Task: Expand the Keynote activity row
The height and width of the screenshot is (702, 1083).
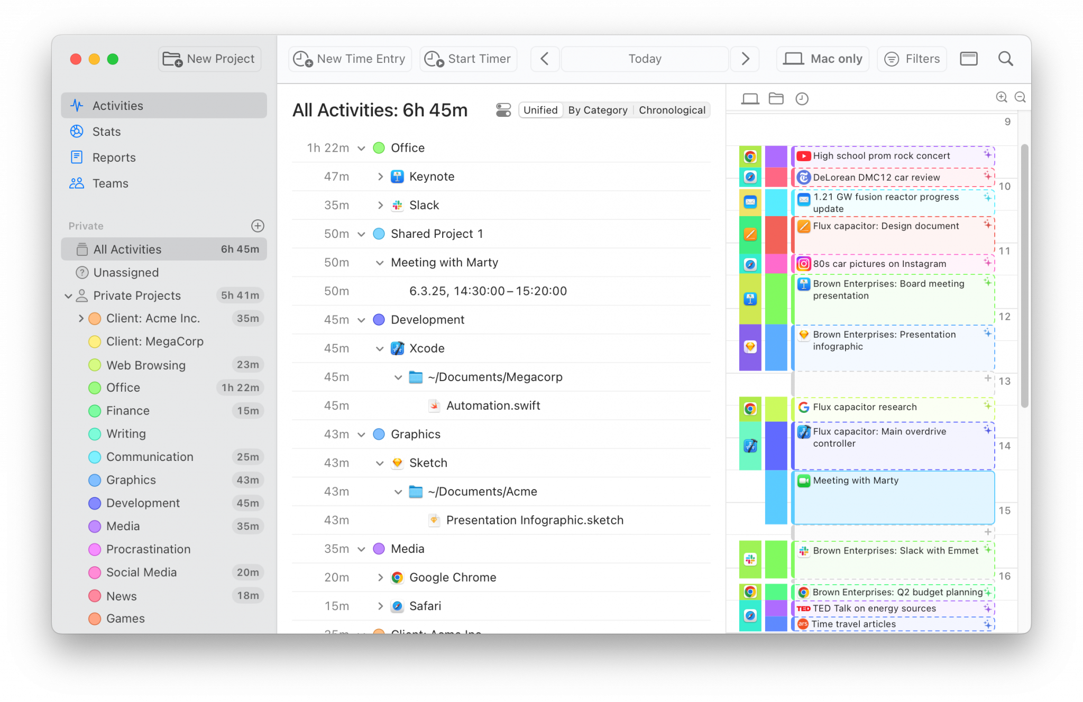Action: [380, 177]
